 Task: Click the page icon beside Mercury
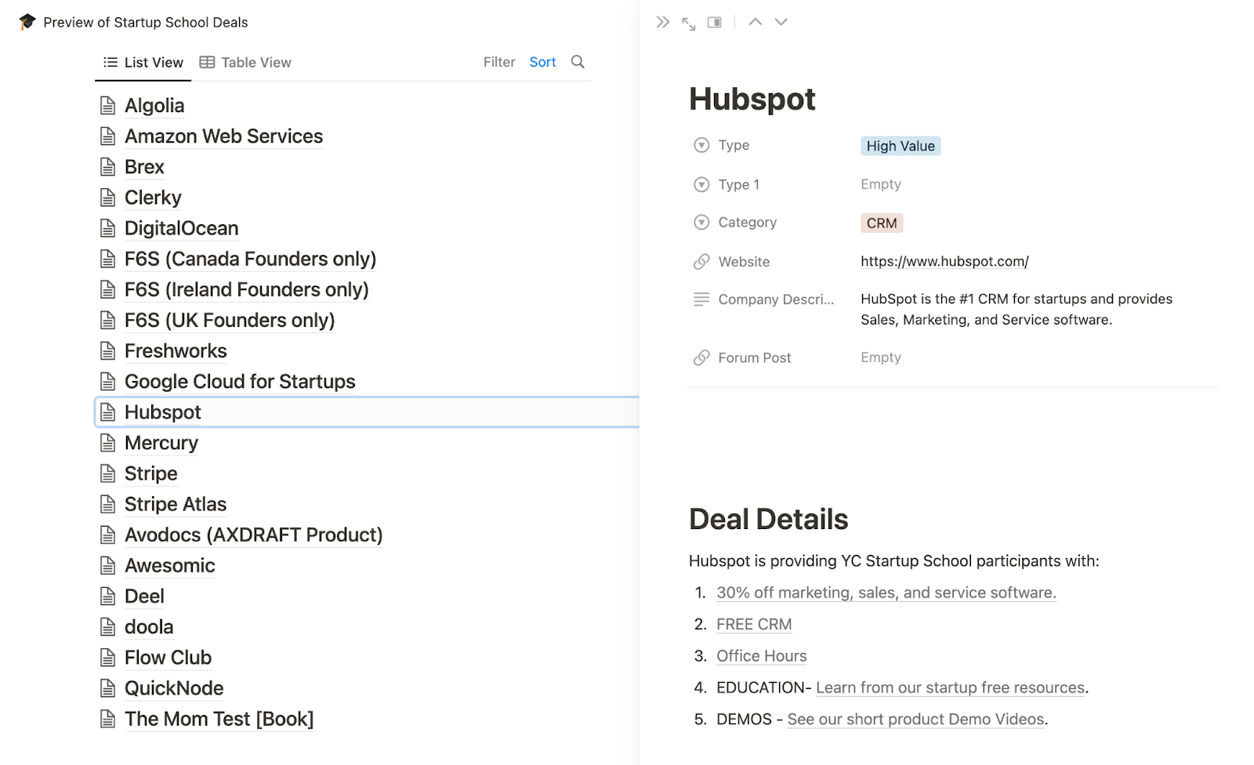point(108,443)
